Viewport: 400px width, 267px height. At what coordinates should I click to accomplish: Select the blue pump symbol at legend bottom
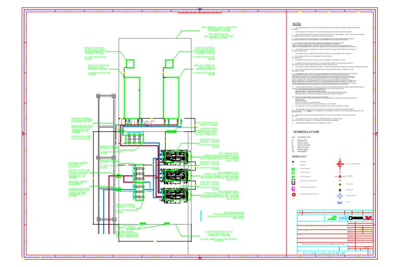coord(340,203)
